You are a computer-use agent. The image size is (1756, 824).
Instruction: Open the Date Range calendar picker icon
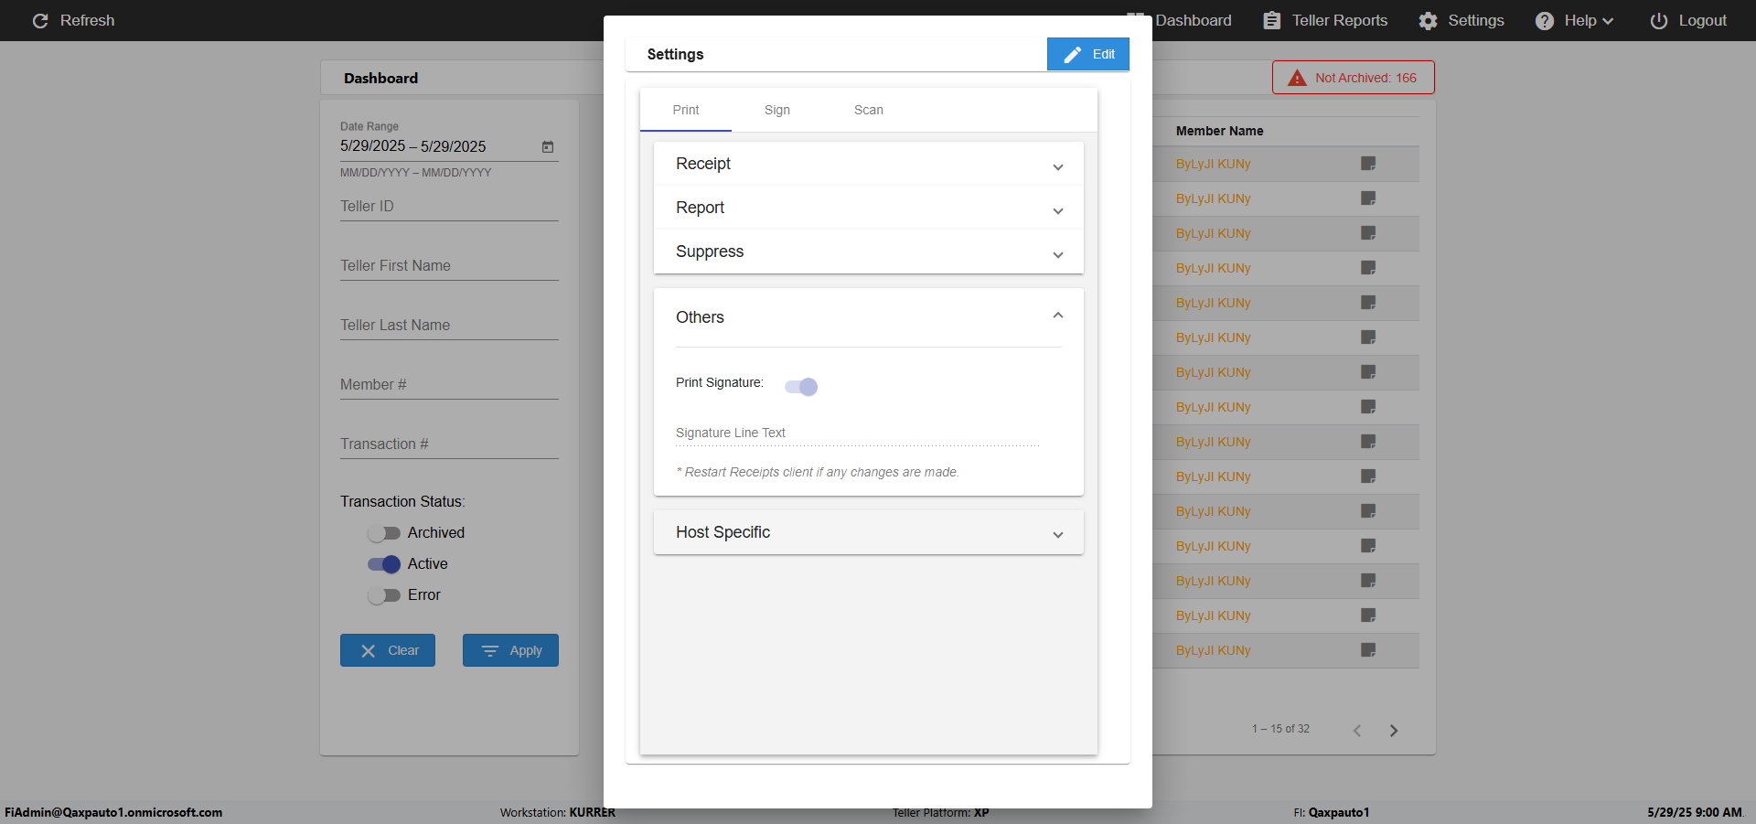tap(548, 147)
